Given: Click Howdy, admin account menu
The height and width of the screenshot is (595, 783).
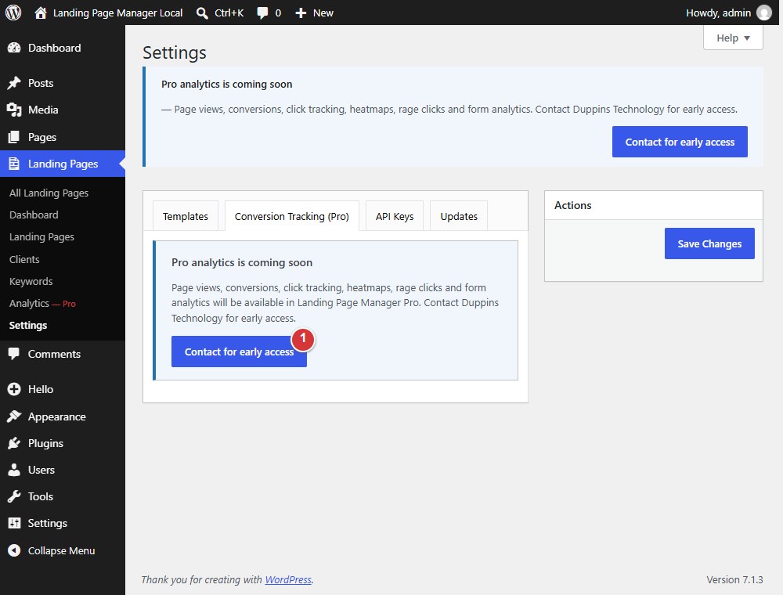Looking at the screenshot, I should pos(719,13).
